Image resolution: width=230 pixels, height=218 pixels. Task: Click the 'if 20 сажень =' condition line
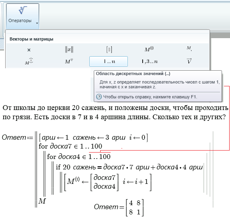pos(129,167)
